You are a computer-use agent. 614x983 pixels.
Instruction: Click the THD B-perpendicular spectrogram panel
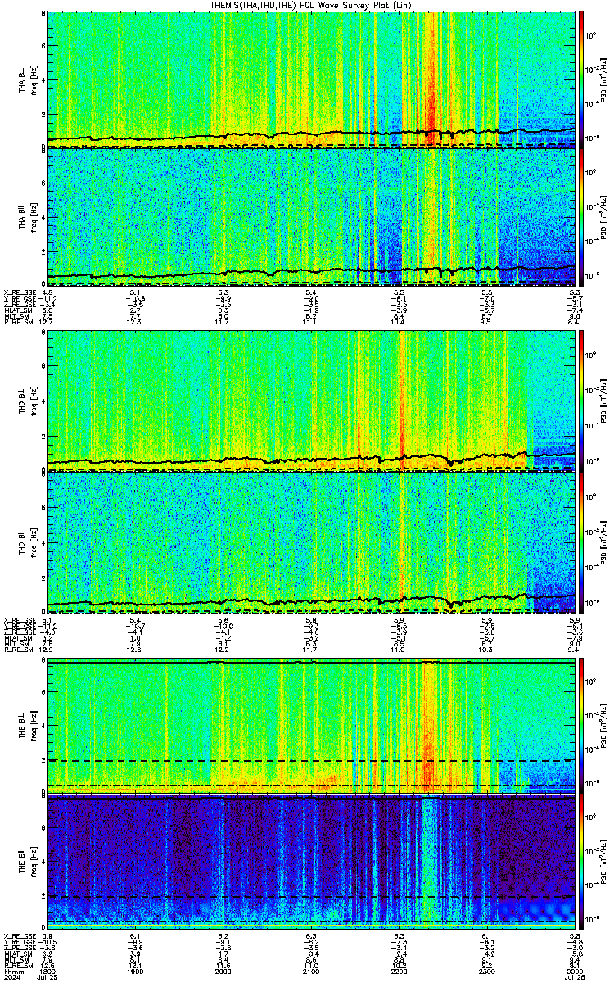311,401
